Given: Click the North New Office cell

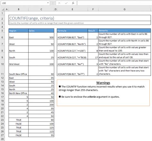Looking at the screenshot, I should (19, 93).
